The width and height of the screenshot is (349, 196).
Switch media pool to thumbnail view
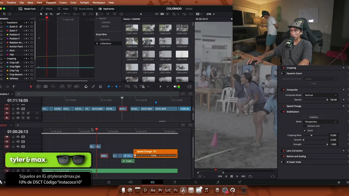162,14
